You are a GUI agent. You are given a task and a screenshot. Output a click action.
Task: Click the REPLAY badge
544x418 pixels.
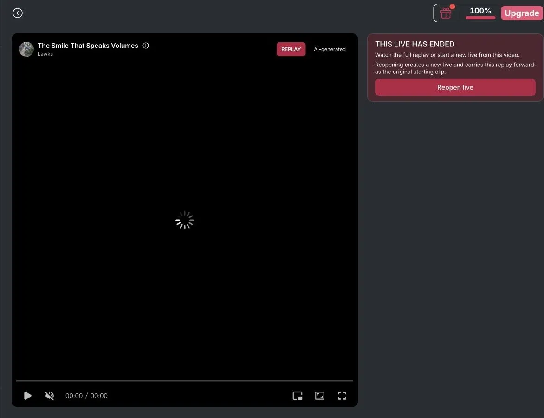click(291, 49)
